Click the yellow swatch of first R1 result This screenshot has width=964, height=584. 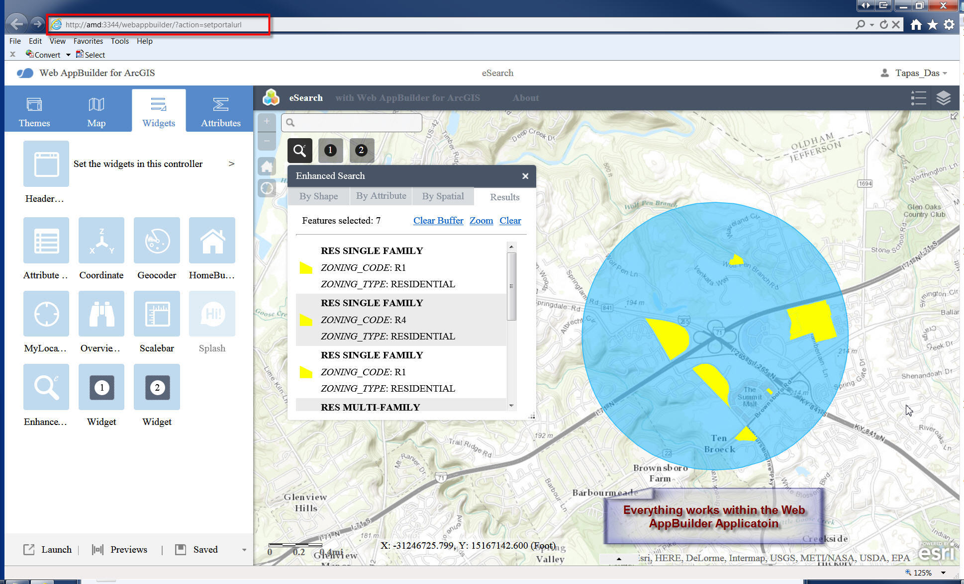pyautogui.click(x=306, y=268)
